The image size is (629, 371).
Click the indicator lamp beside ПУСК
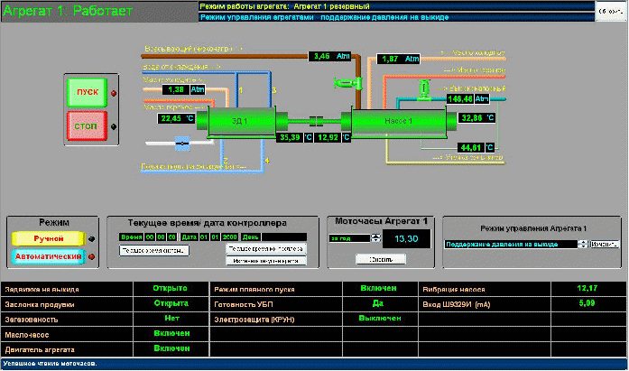[x=114, y=93]
